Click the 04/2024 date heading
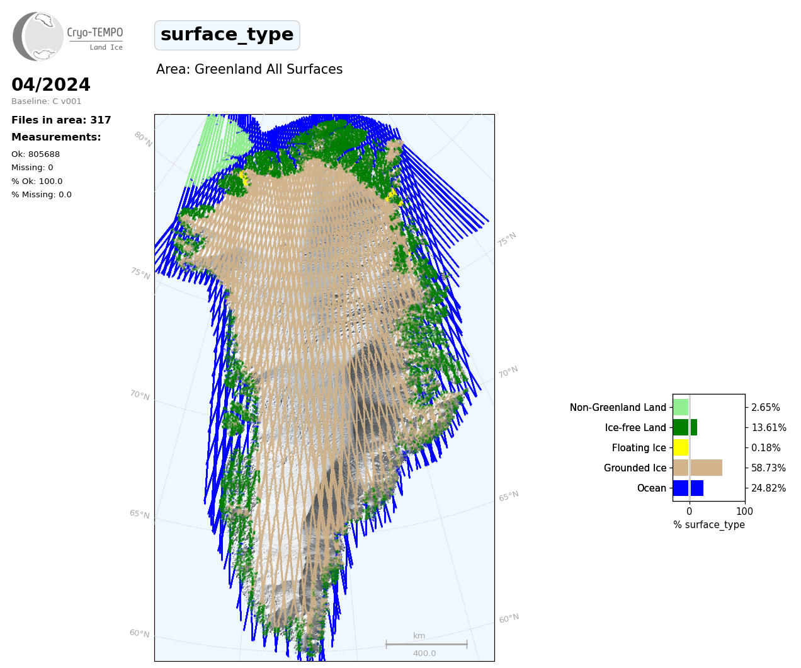The image size is (801, 668). pos(51,84)
